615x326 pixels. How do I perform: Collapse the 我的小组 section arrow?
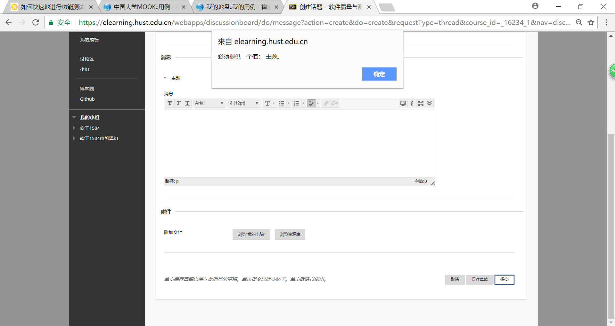click(74, 117)
